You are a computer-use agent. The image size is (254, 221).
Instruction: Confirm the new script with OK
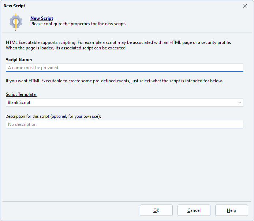156,210
